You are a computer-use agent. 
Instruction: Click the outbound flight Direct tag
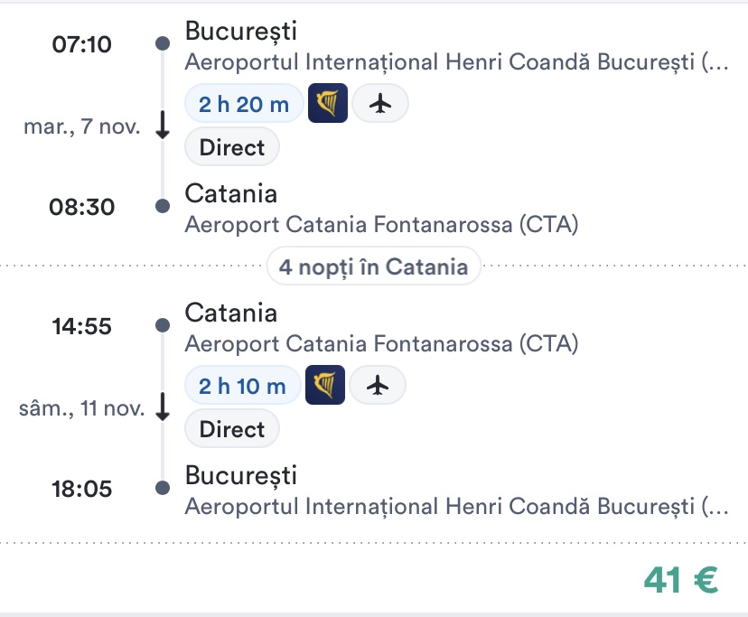click(232, 147)
